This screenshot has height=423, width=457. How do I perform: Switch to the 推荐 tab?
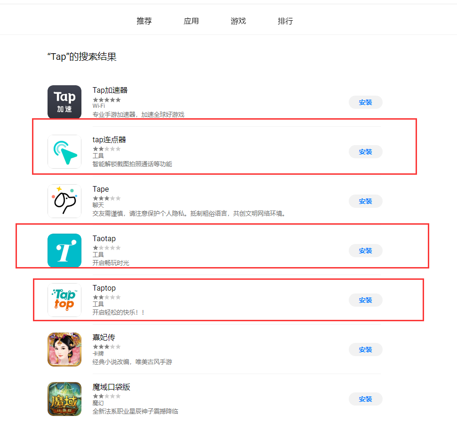click(144, 21)
